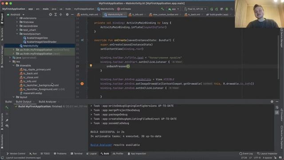This screenshot has height=160, width=284.
Task: Hide the Build panel with minus icon
Action: pyautogui.click(x=277, y=102)
